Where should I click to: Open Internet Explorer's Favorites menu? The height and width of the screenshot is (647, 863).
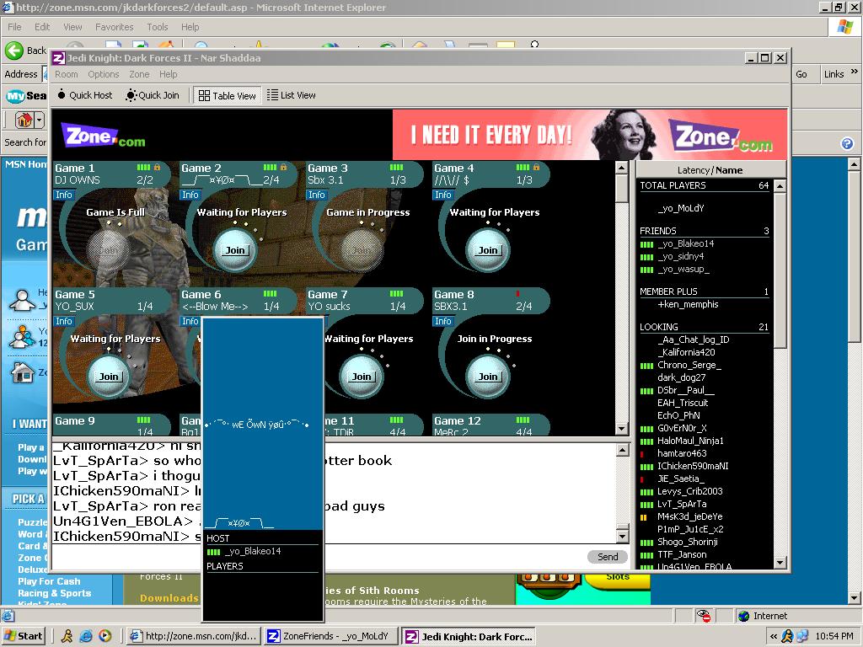(x=114, y=27)
